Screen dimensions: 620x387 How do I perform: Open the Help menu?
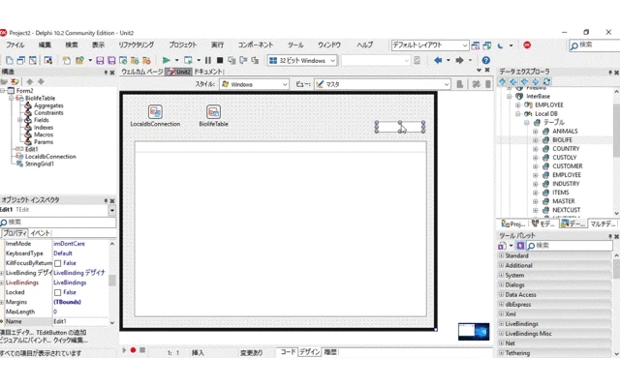364,45
